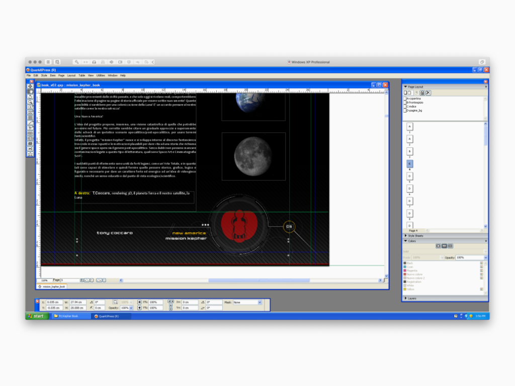The height and width of the screenshot is (386, 515).
Task: Select the Tables tool
Action: click(30, 118)
